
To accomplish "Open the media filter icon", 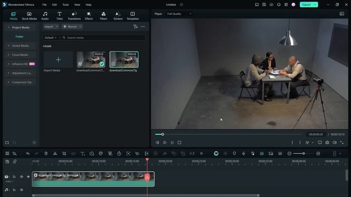I will 135,27.
